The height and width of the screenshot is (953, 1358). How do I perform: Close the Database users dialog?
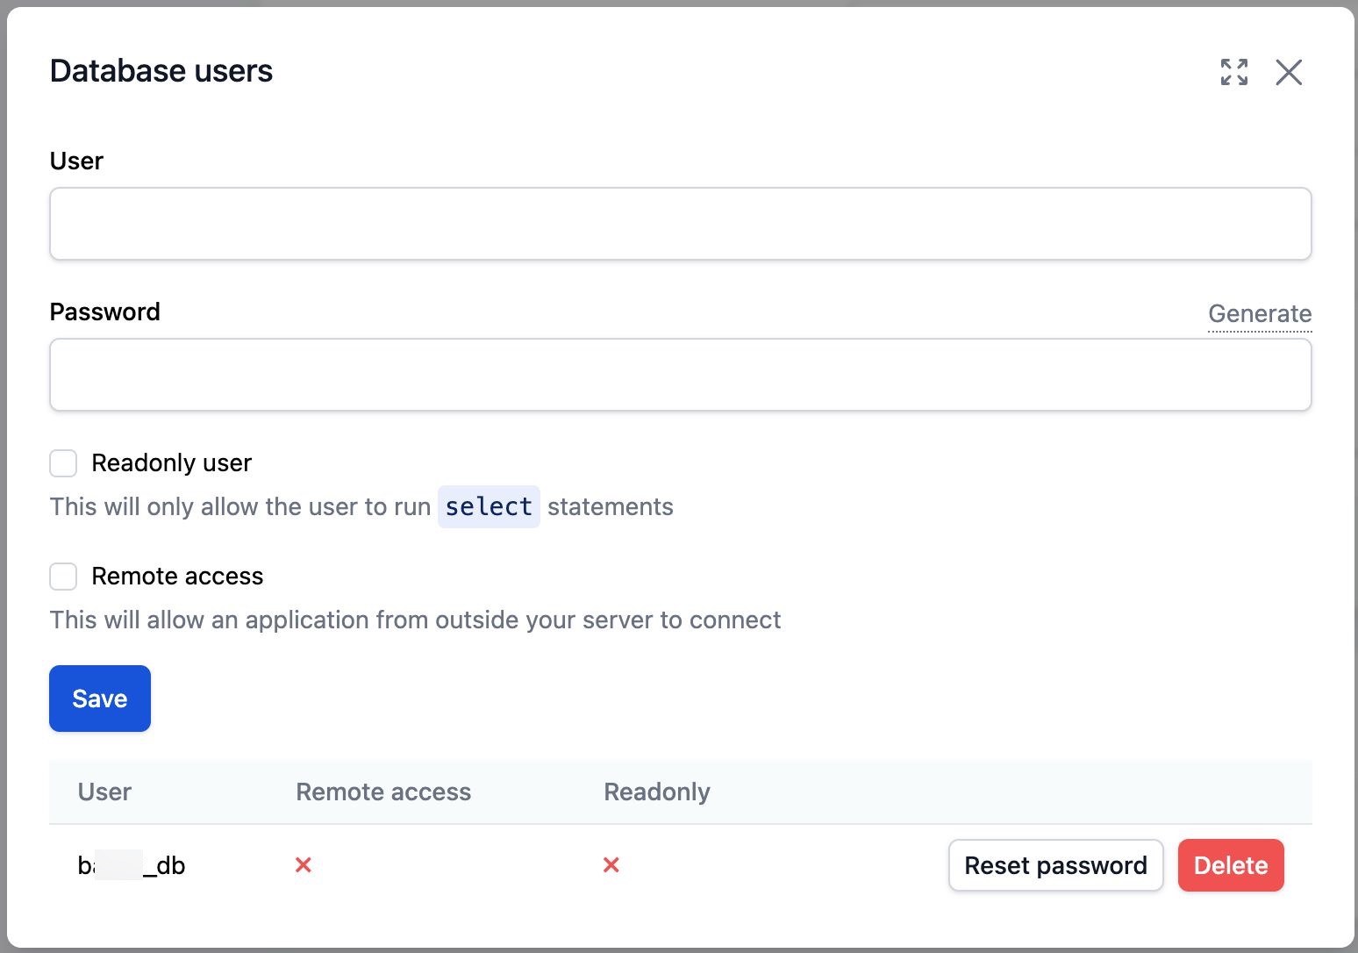[x=1289, y=72]
